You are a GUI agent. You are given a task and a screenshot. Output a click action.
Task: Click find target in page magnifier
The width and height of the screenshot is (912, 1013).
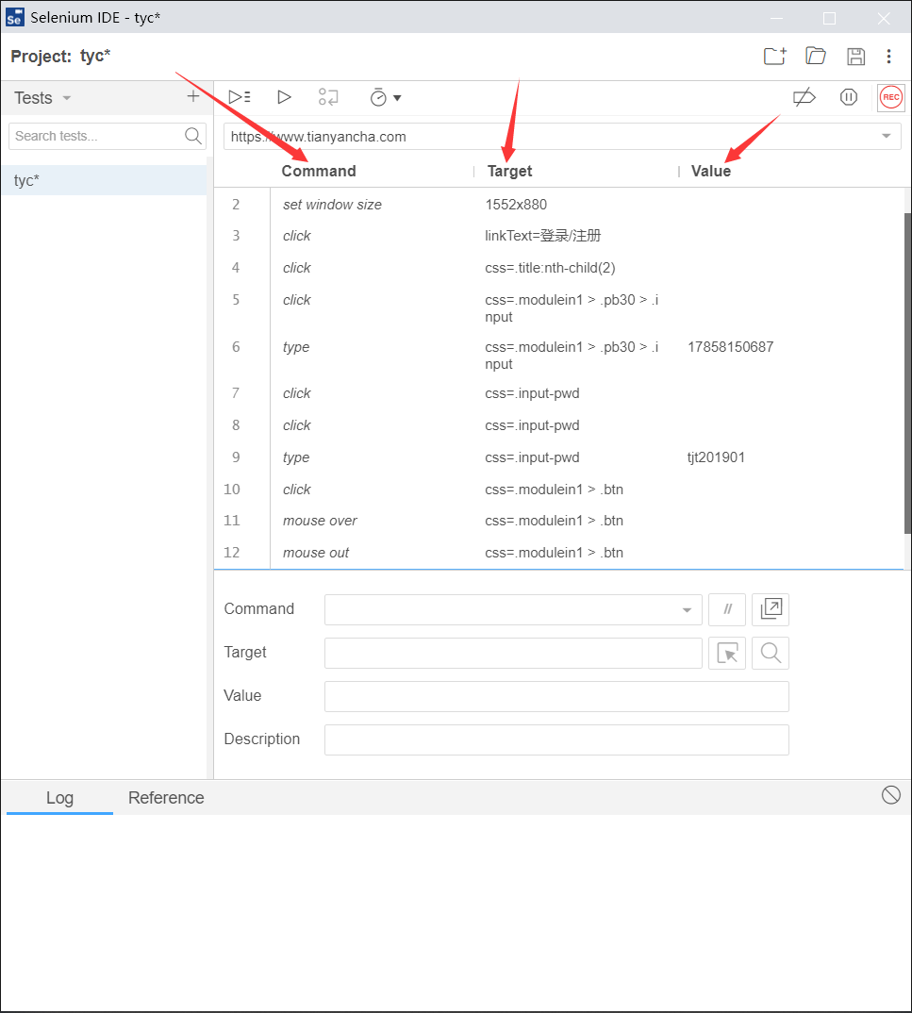click(x=771, y=653)
